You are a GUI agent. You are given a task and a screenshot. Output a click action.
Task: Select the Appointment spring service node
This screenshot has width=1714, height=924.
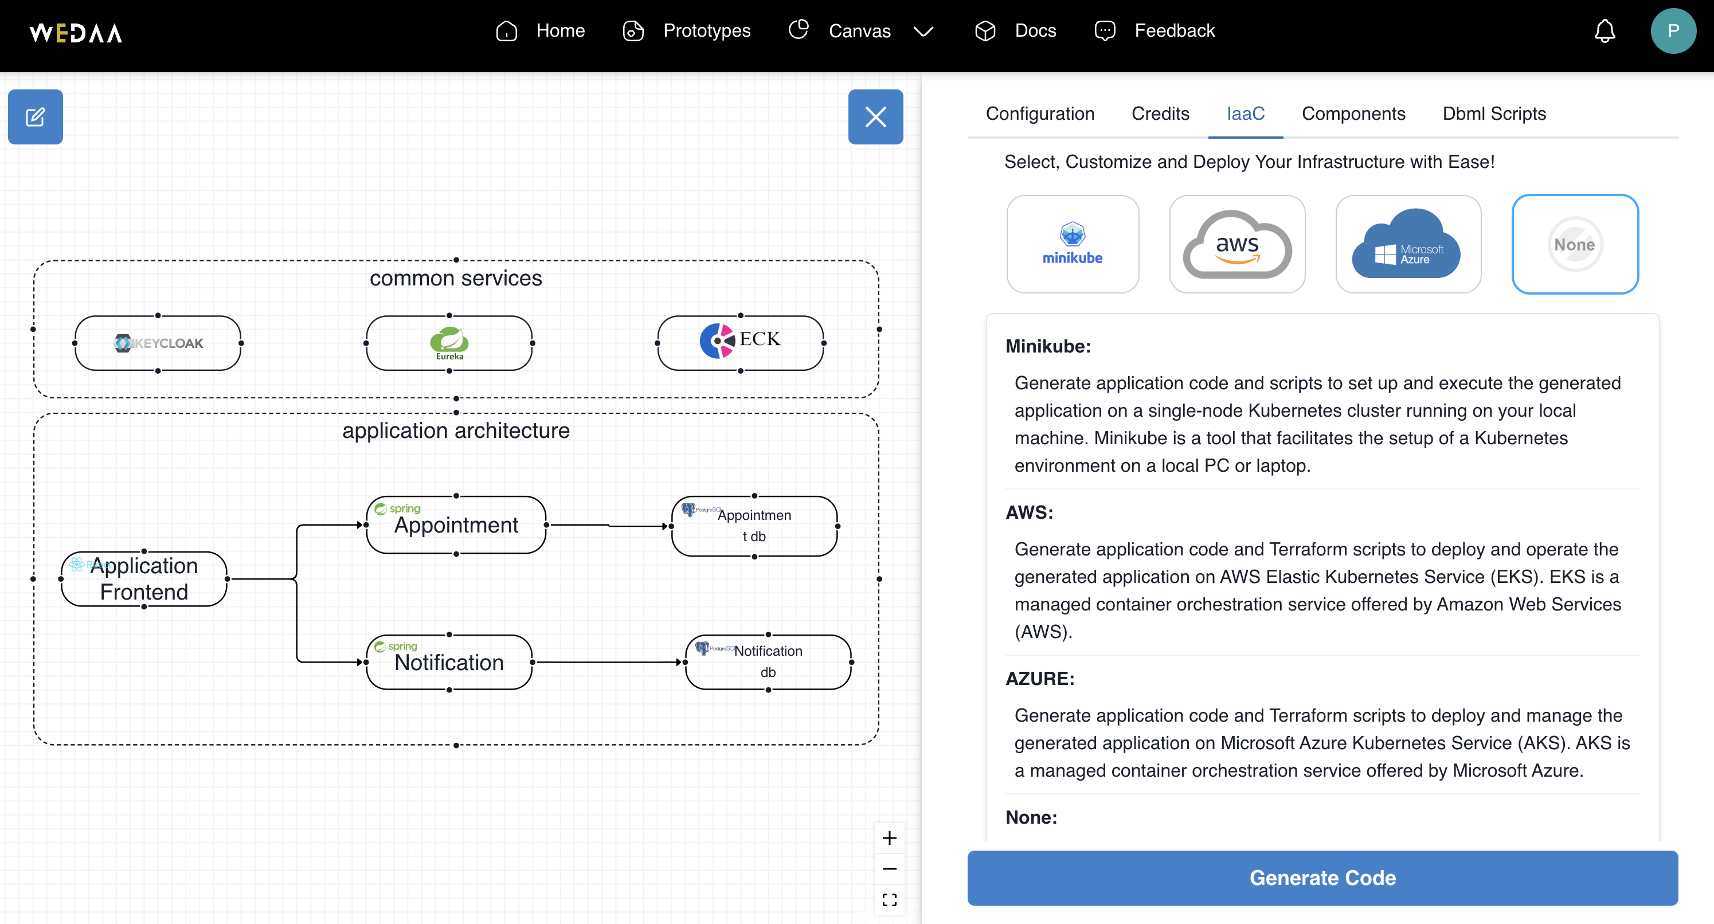click(456, 525)
